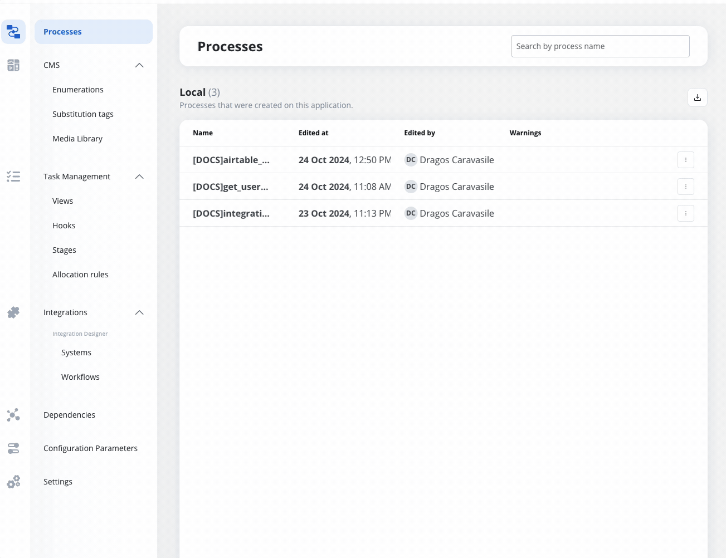Open the CMS content icon in the rail
The width and height of the screenshot is (726, 558).
tap(13, 65)
